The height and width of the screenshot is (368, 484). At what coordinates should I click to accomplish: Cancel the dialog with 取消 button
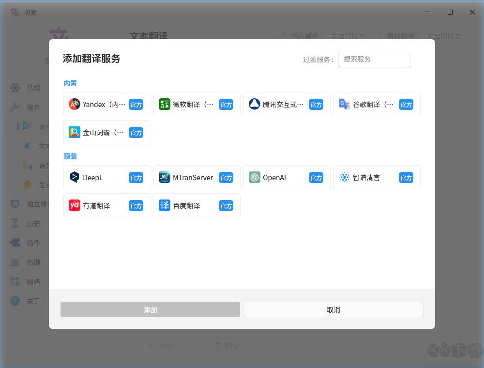tap(333, 309)
